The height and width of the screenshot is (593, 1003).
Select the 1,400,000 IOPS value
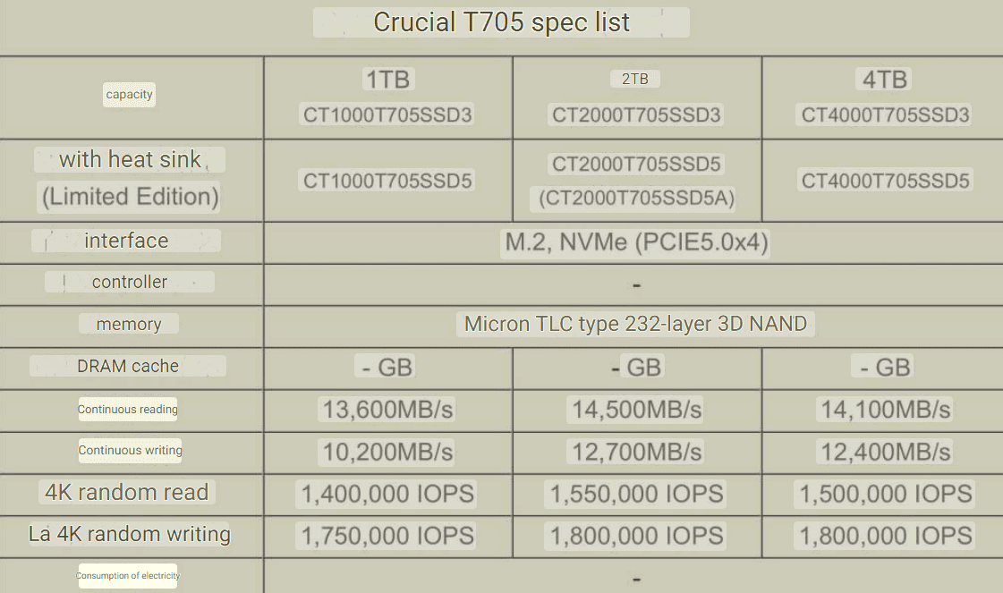coord(387,493)
